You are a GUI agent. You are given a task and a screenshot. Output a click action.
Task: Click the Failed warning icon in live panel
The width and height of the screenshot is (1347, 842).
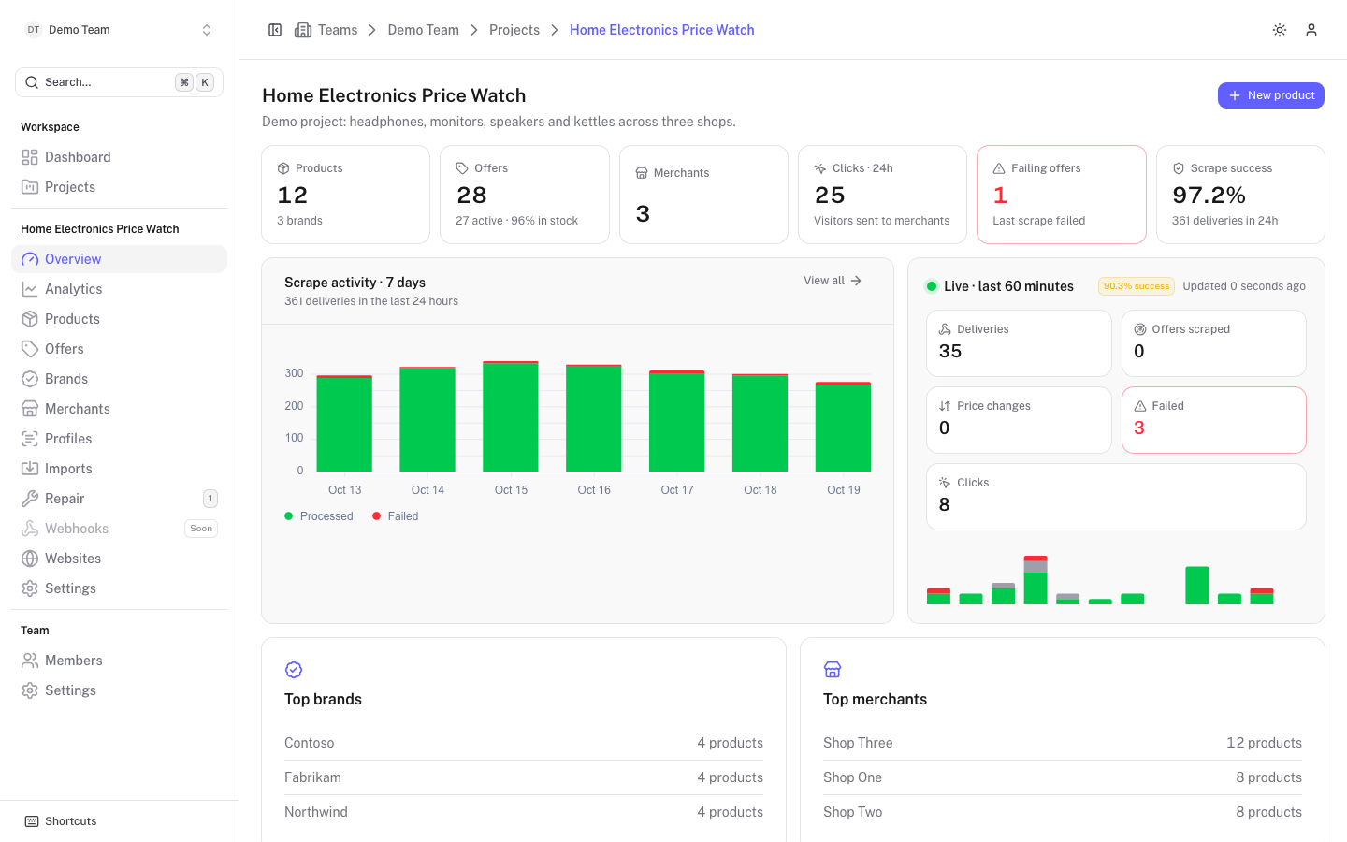pos(1140,406)
